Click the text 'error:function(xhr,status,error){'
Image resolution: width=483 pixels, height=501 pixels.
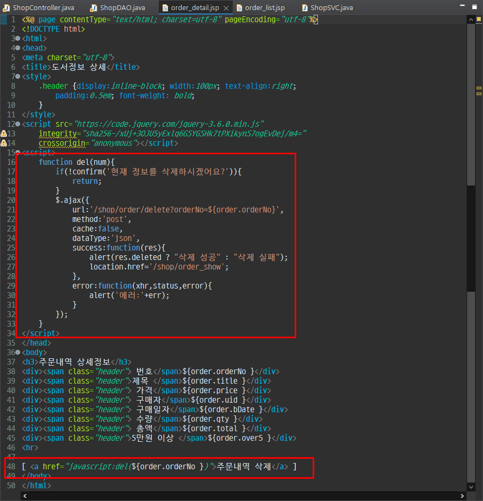pos(142,286)
